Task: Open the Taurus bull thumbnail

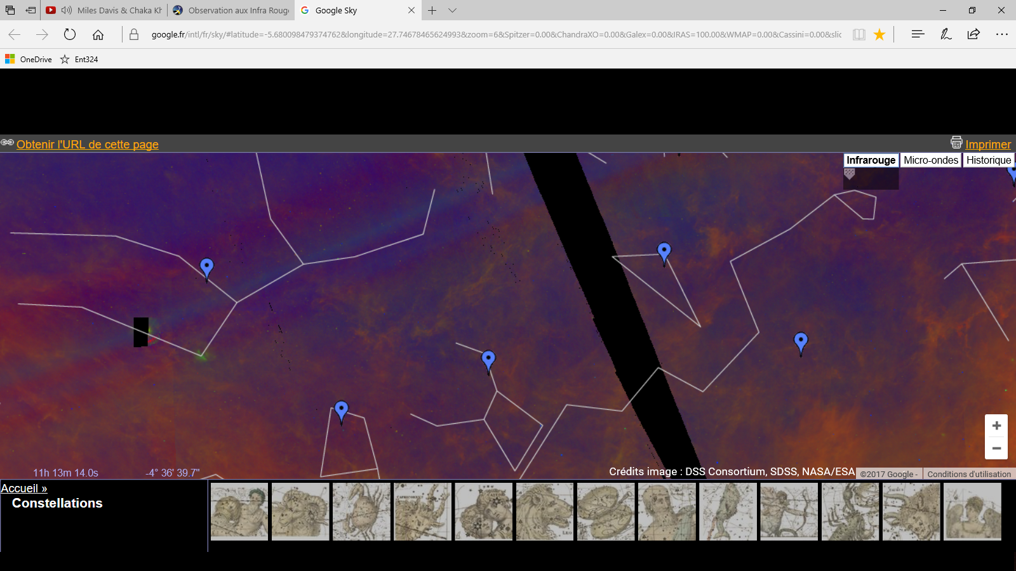Action: click(911, 512)
